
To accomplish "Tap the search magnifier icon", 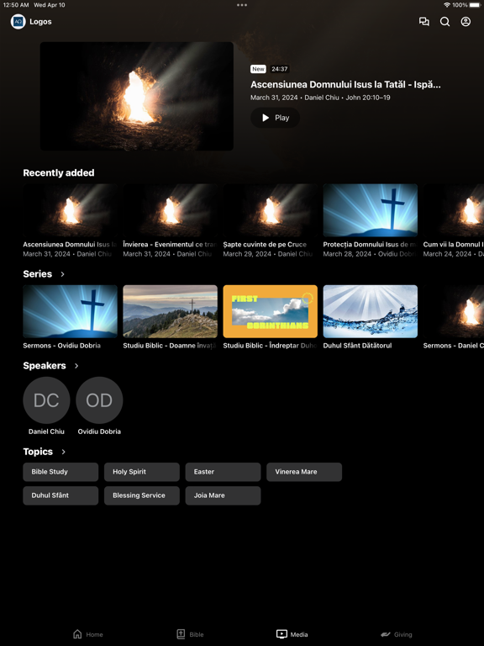I will click(445, 22).
